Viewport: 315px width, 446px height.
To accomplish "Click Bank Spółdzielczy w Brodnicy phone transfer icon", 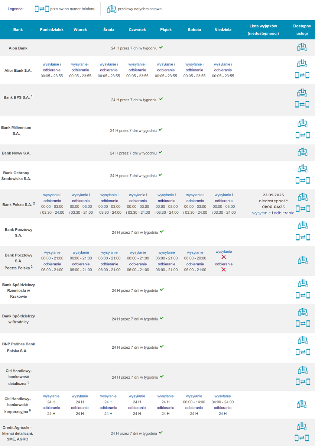I will 303,324.
